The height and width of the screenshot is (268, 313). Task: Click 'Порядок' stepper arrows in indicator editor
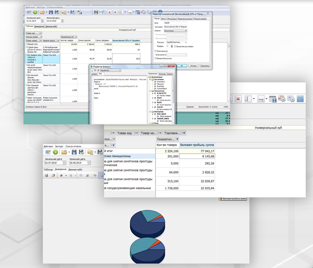tap(172, 46)
